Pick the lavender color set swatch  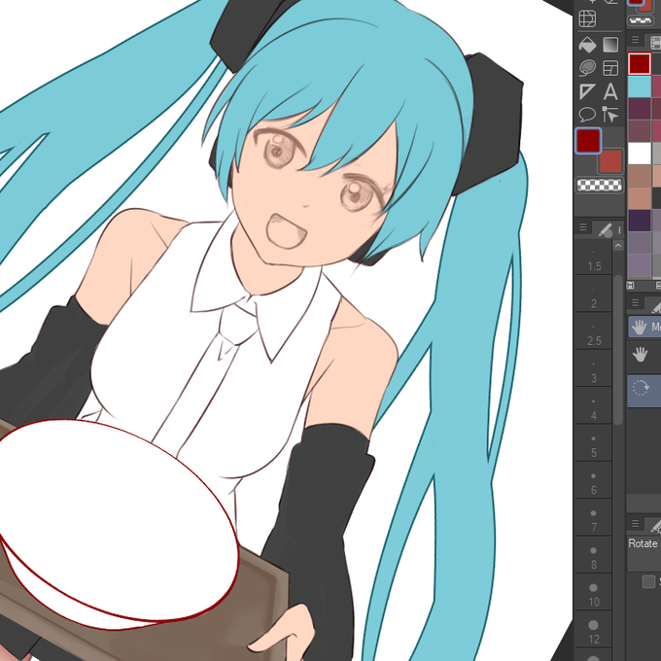(x=640, y=264)
